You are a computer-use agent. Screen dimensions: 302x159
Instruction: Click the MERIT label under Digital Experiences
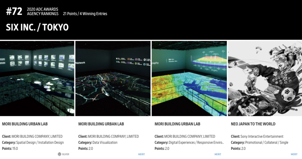218,154
